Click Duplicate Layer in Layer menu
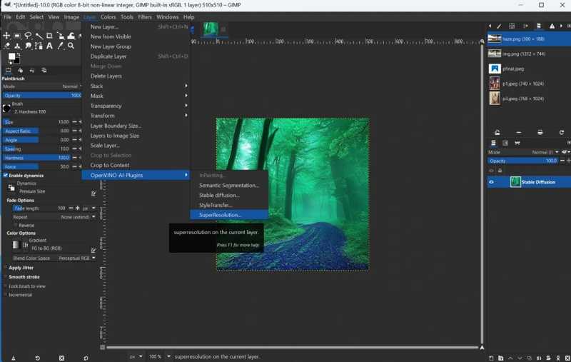571x362 pixels. pos(136,56)
